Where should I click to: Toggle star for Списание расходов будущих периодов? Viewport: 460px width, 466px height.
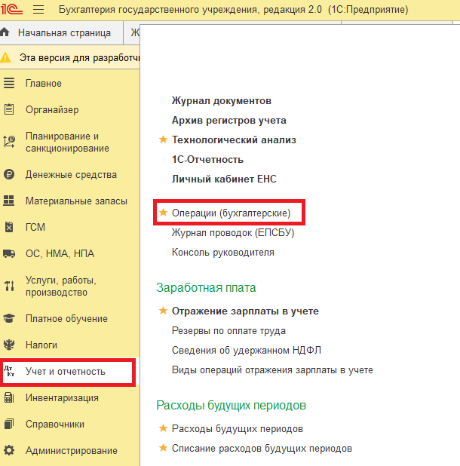coord(163,448)
